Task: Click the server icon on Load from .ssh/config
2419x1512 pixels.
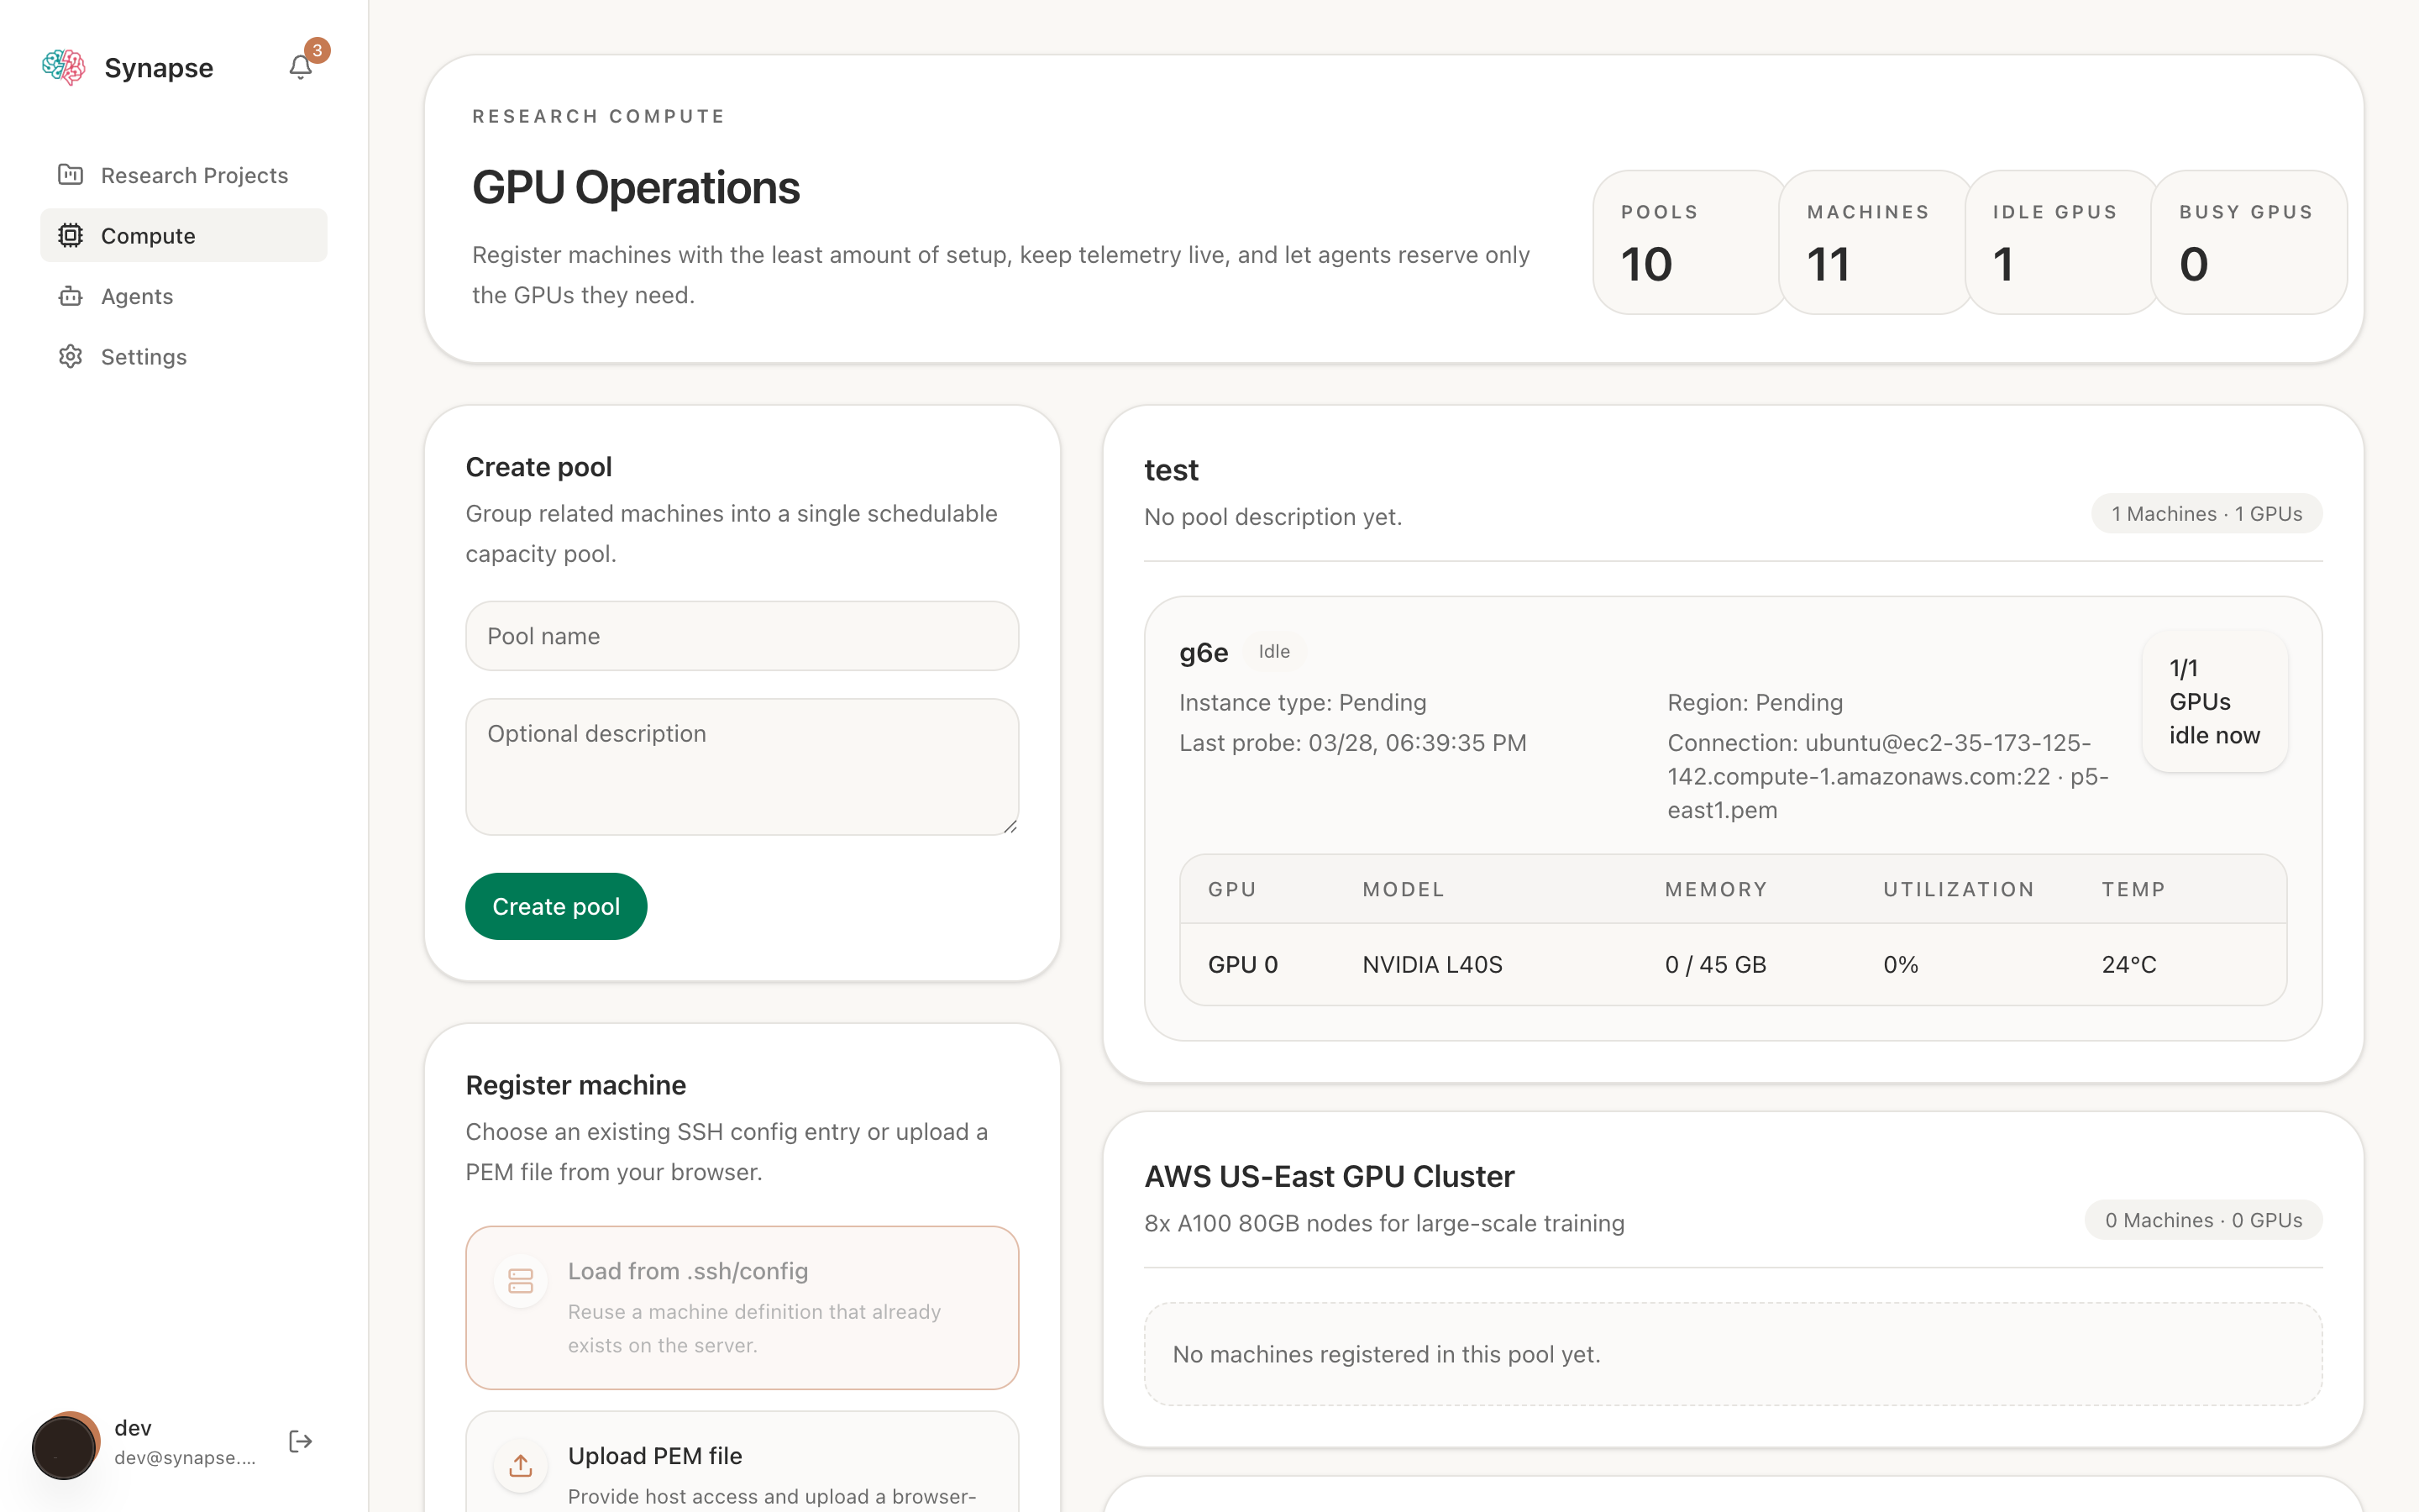Action: (x=521, y=1281)
